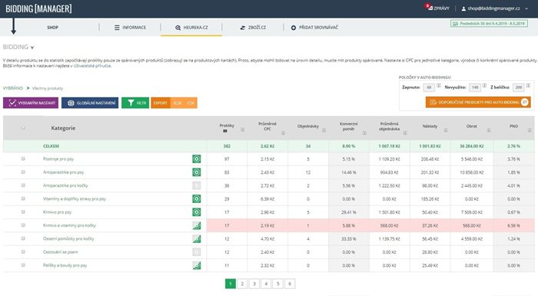
Task: Open info icon of Obrat column
Action: point(489,130)
